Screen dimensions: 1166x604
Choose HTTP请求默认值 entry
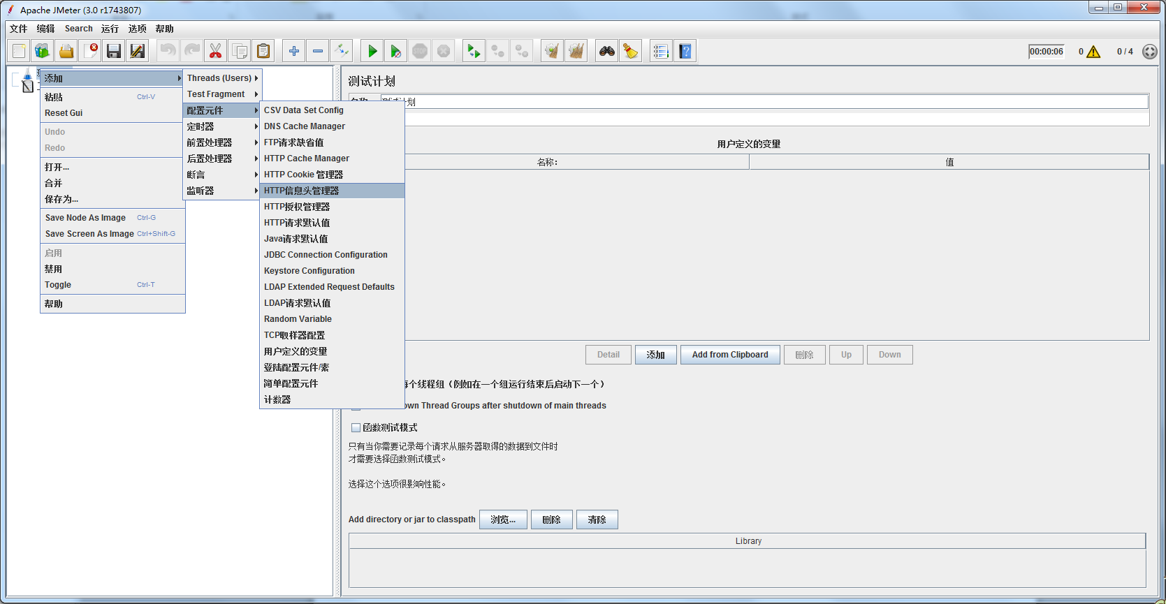click(332, 223)
